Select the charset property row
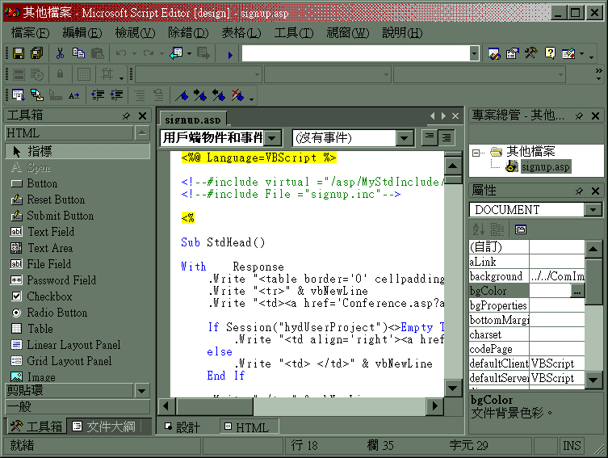Screen dimensions: 608x458 (526, 334)
